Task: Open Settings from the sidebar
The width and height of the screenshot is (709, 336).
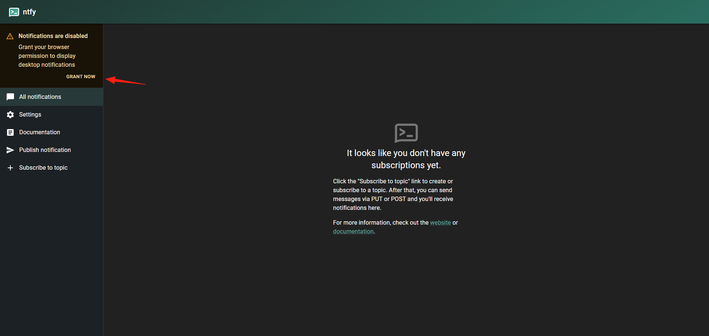Action: pyautogui.click(x=52, y=115)
